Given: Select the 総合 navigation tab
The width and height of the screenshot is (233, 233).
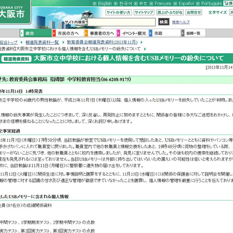Looking at the screenshot, I should point(35,33).
